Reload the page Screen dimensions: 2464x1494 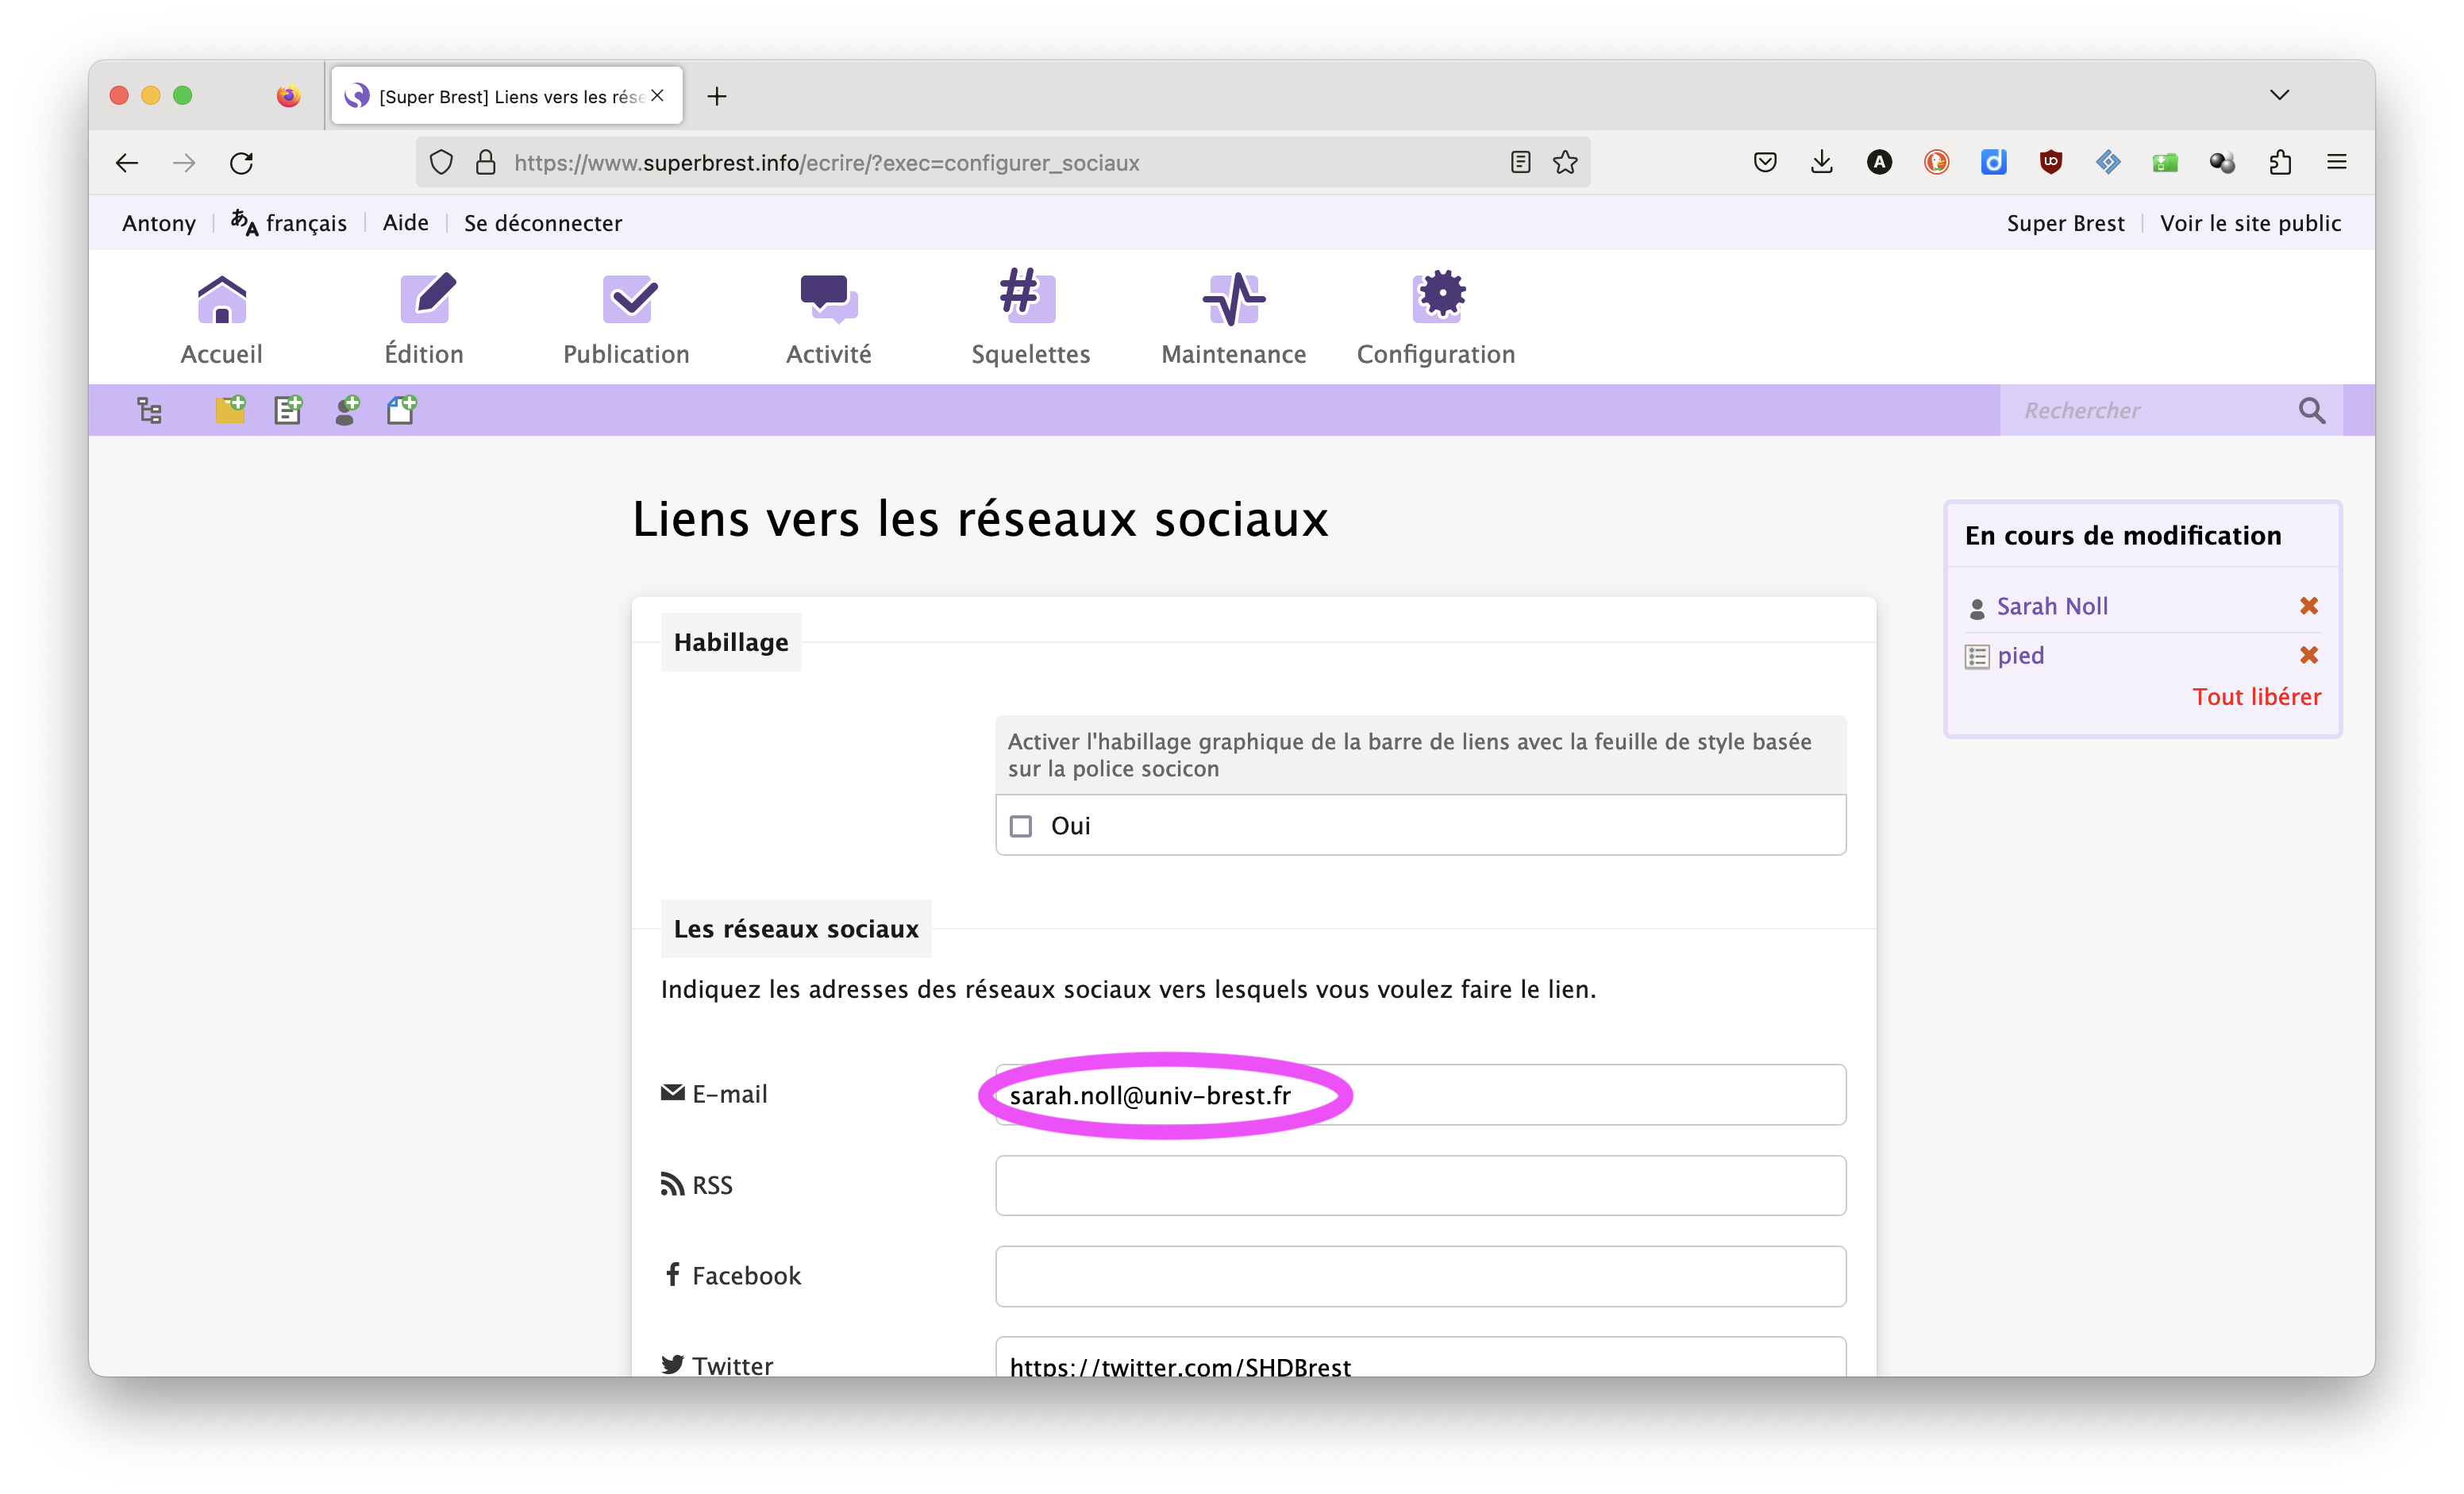pos(241,162)
